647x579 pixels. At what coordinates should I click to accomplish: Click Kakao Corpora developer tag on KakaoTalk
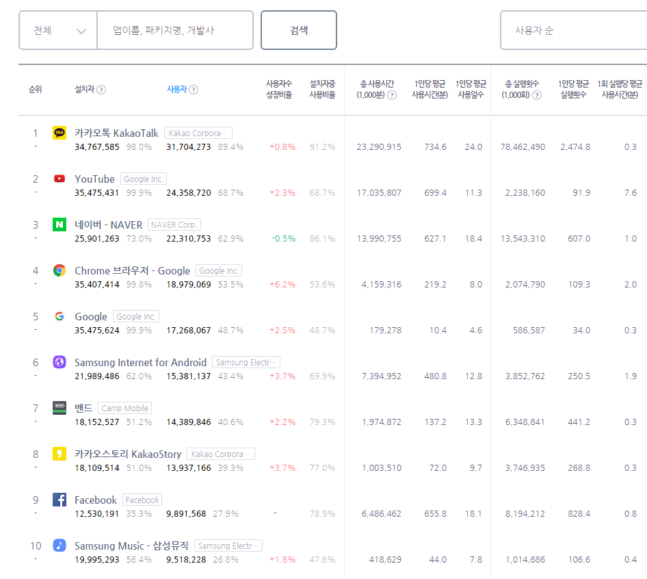pos(198,133)
